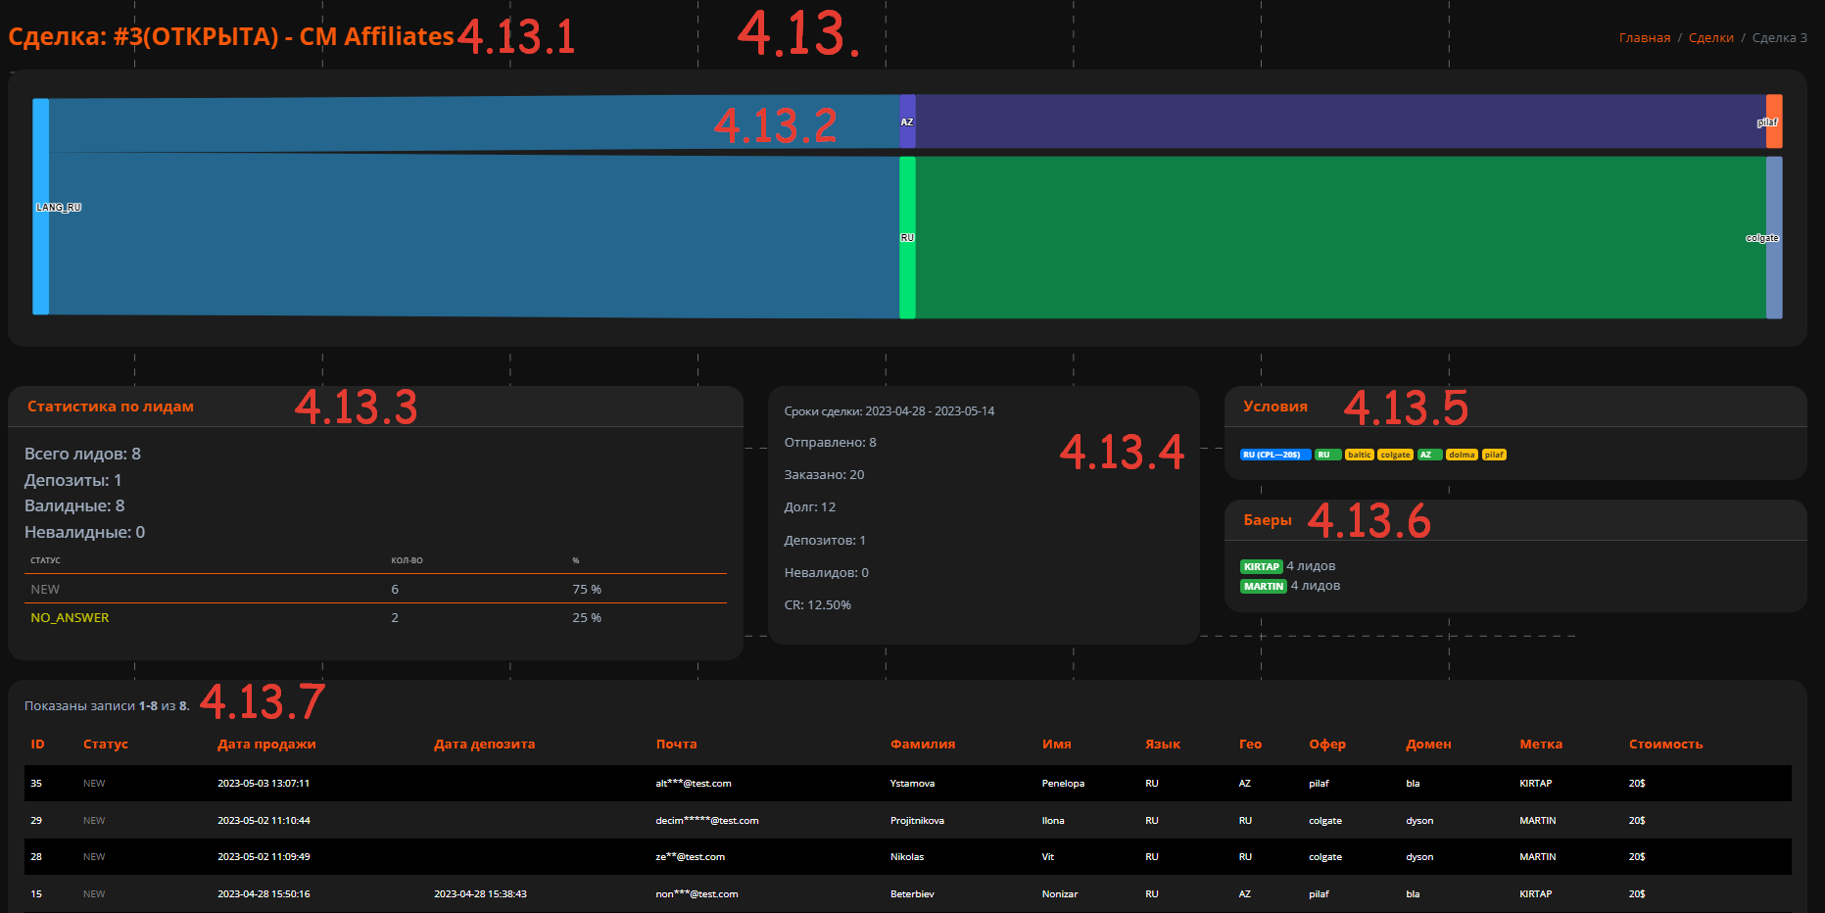The image size is (1825, 913).
Task: Select the purple AZ node in the Sankey chart
Action: point(907,121)
